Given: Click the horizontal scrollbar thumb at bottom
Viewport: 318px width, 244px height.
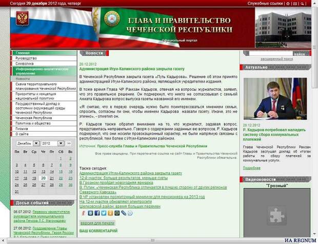Looking at the screenshot, I should coord(152,241).
